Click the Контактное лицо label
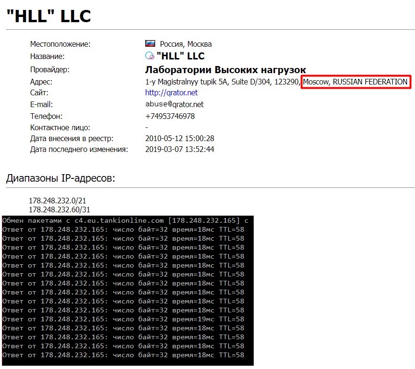The width and height of the screenshot is (415, 369). [x=60, y=127]
